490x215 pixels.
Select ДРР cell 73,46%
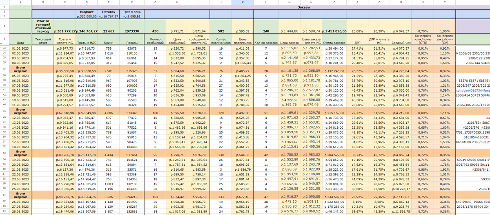point(358,118)
